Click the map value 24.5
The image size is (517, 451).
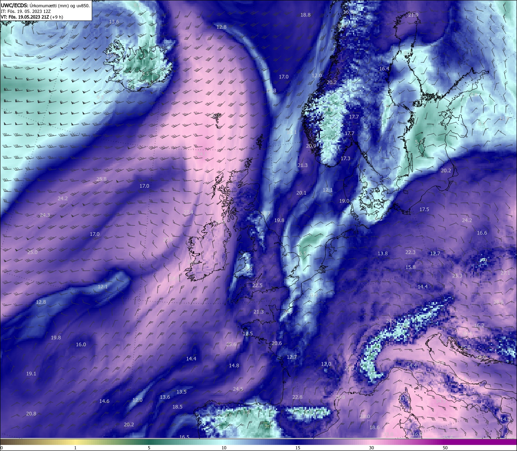coord(238,389)
